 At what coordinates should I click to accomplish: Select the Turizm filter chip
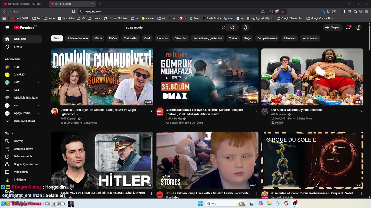[233, 38]
